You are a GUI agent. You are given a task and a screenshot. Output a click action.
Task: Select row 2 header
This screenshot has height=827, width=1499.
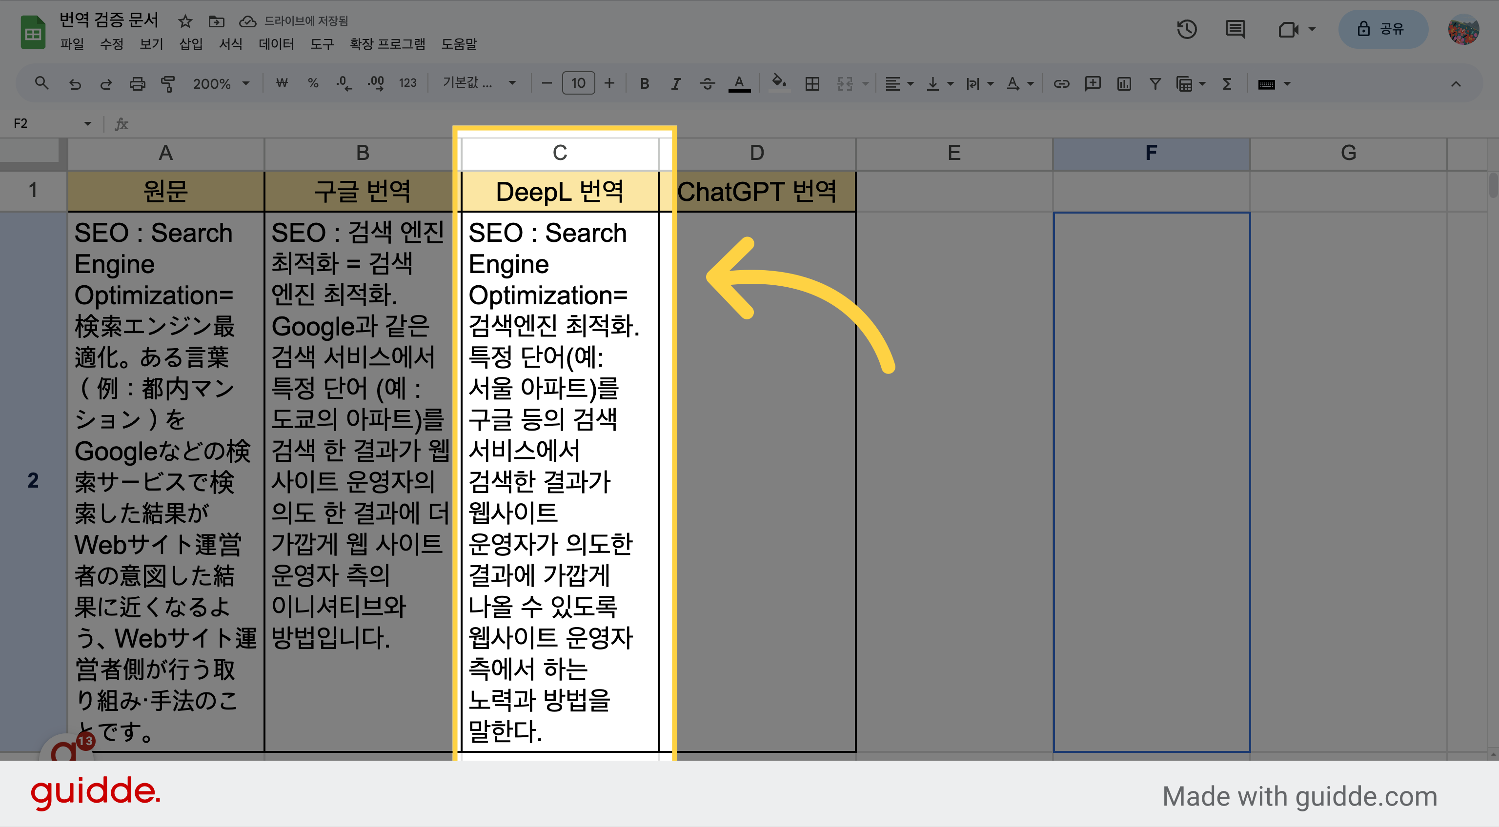[33, 481]
